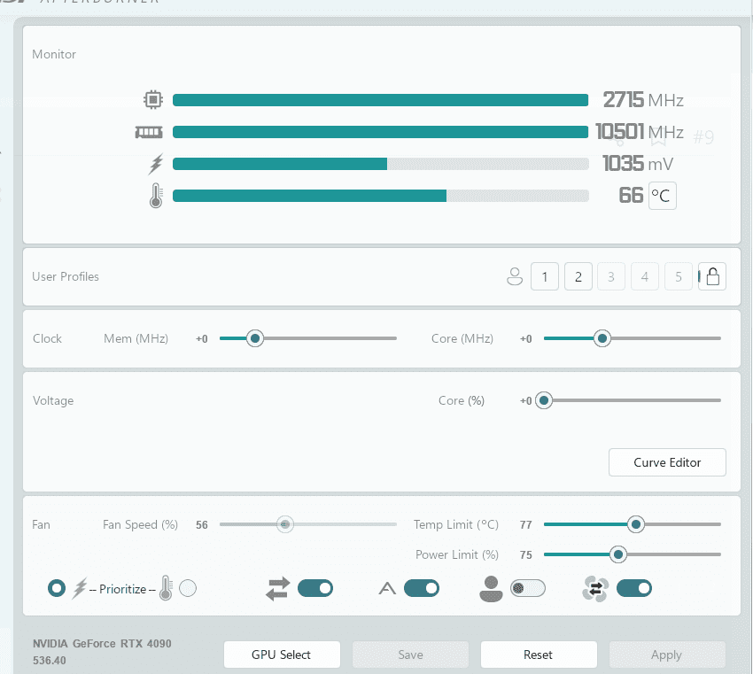The image size is (753, 674).
Task: Click the memory clock monitor bar
Action: (380, 132)
